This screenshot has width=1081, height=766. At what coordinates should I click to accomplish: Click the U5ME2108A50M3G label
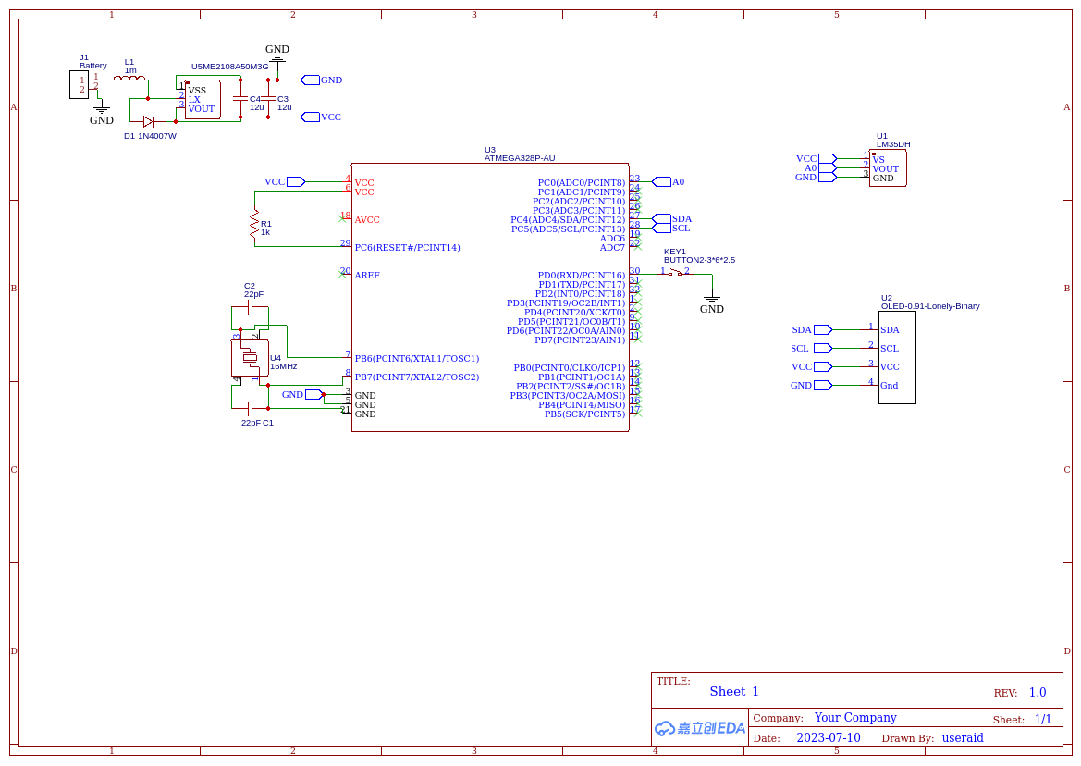tap(229, 67)
